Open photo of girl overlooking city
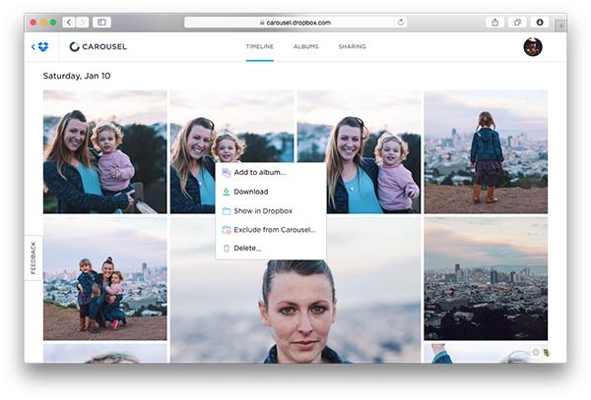 pos(486,152)
